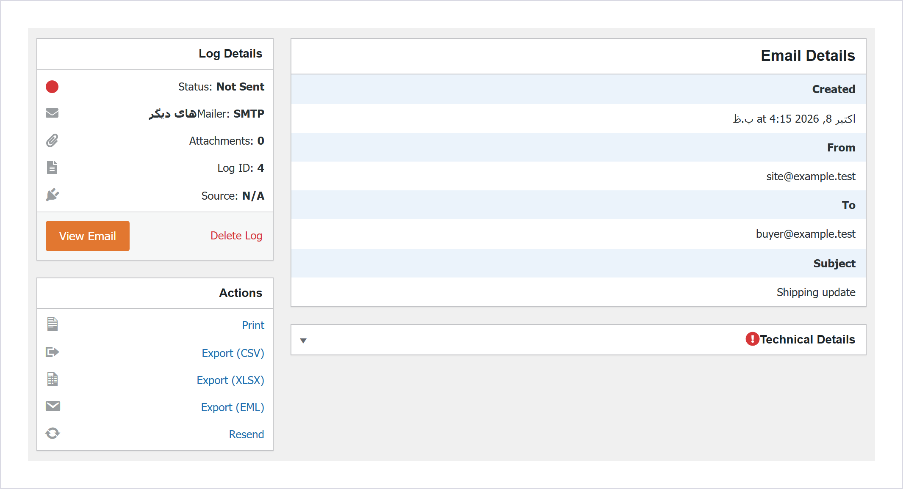
Task: Click the Status: Not Sent text
Action: coord(221,87)
